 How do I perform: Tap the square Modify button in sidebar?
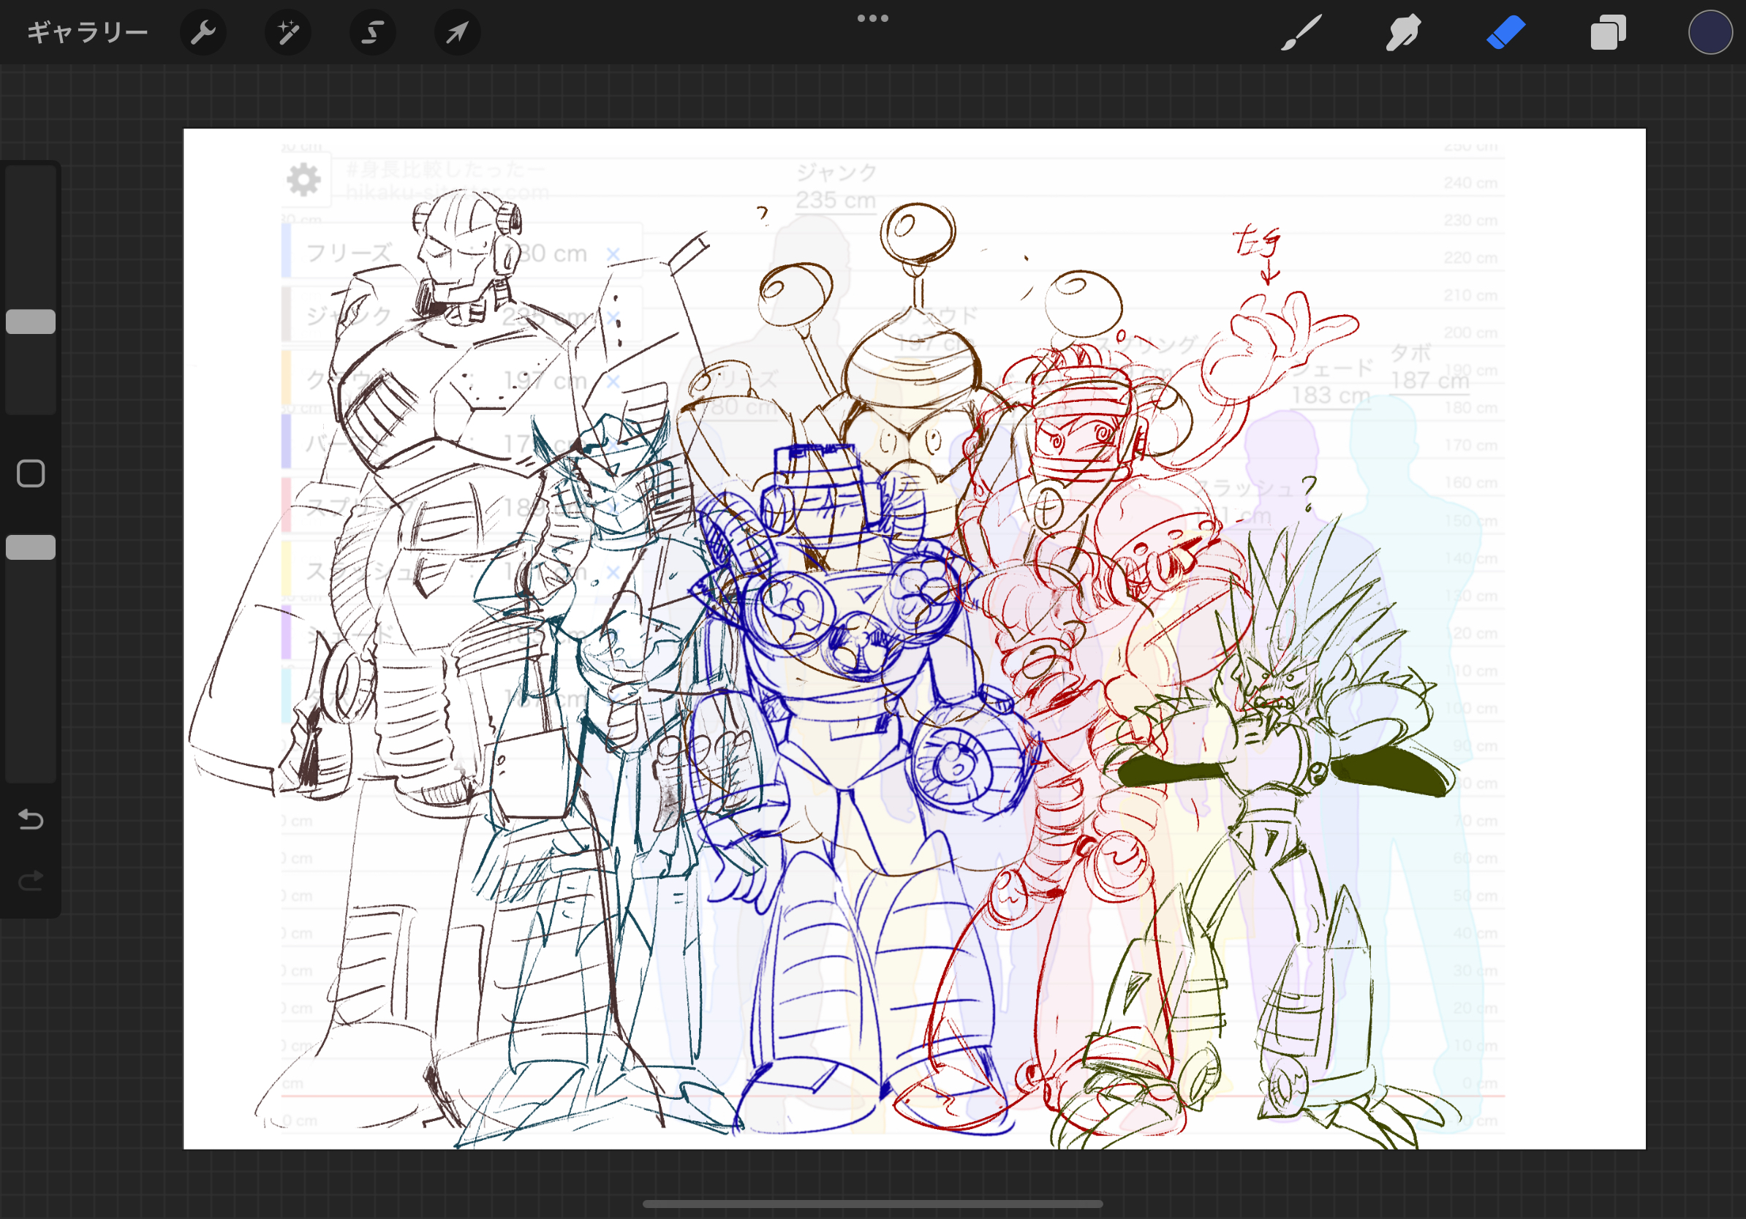point(31,474)
